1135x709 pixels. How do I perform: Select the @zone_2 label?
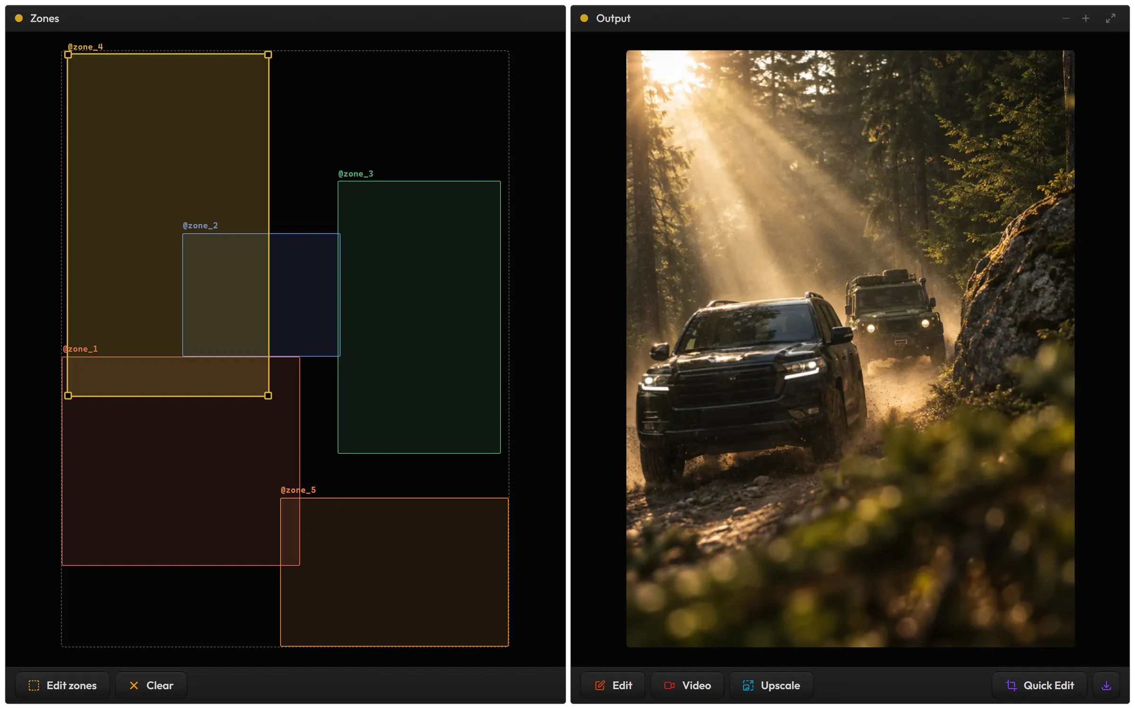(x=201, y=226)
